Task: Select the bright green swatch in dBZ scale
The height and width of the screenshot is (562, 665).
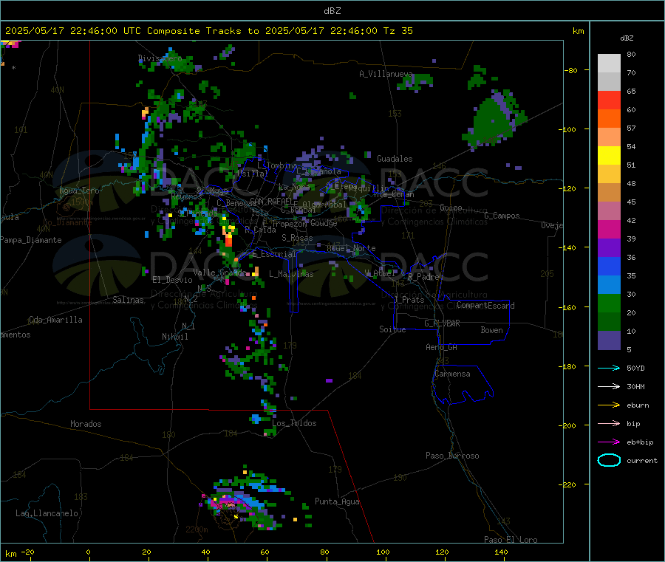Action: pyautogui.click(x=609, y=303)
